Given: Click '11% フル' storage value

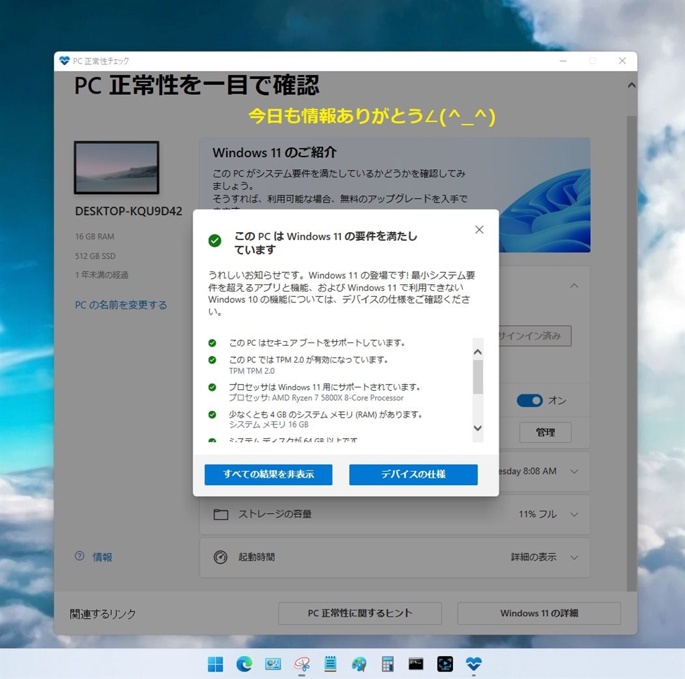Looking at the screenshot, I should coord(537,514).
